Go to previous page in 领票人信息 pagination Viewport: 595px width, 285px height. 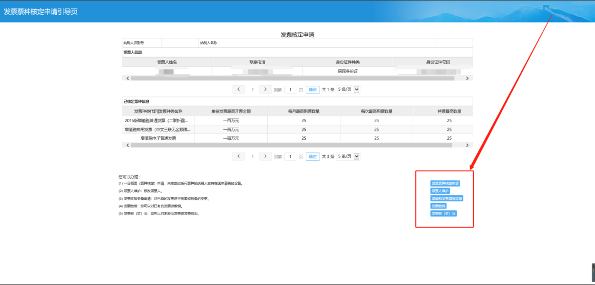point(239,89)
